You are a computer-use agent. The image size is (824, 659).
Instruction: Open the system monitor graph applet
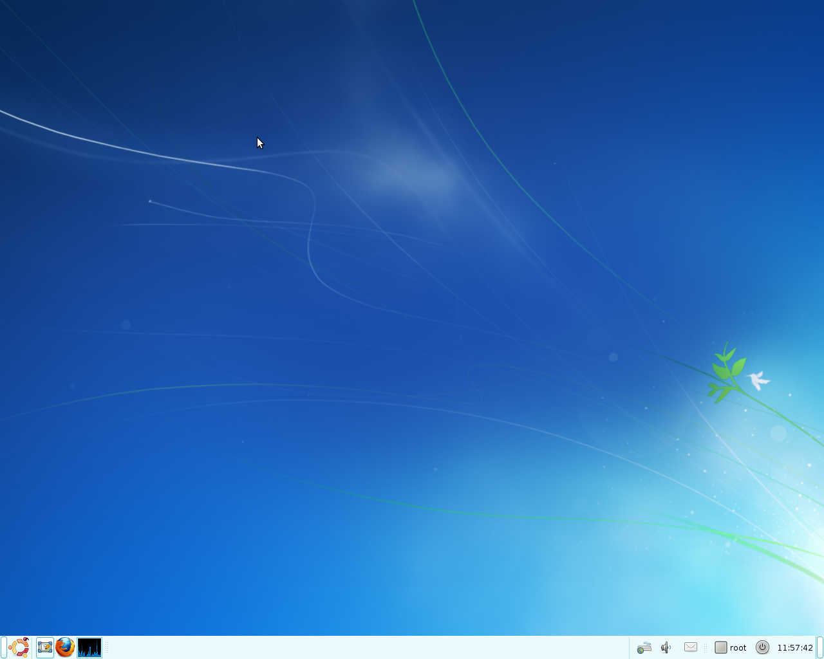[89, 647]
